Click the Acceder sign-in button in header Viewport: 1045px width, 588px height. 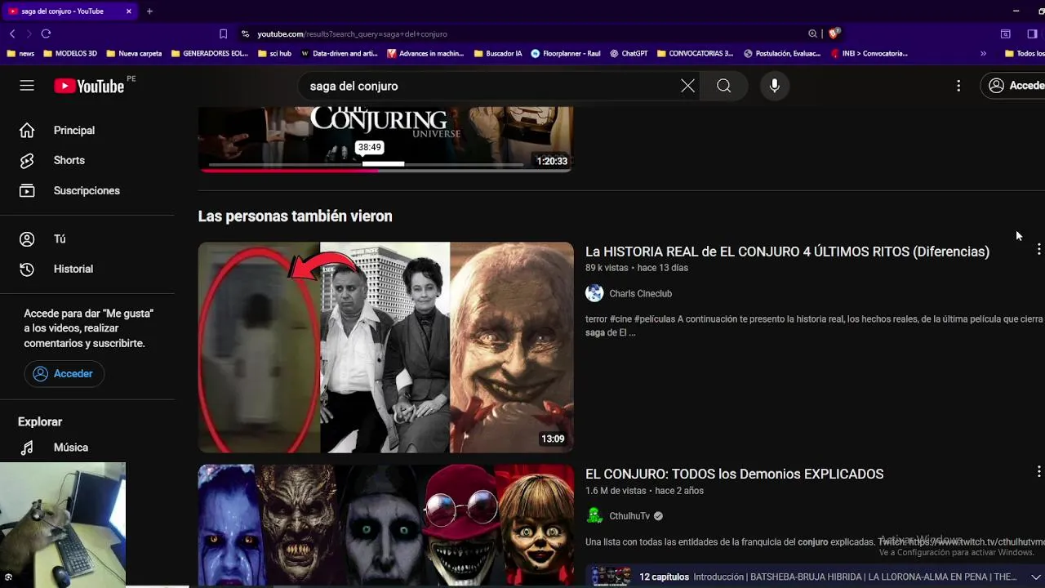point(1015,86)
